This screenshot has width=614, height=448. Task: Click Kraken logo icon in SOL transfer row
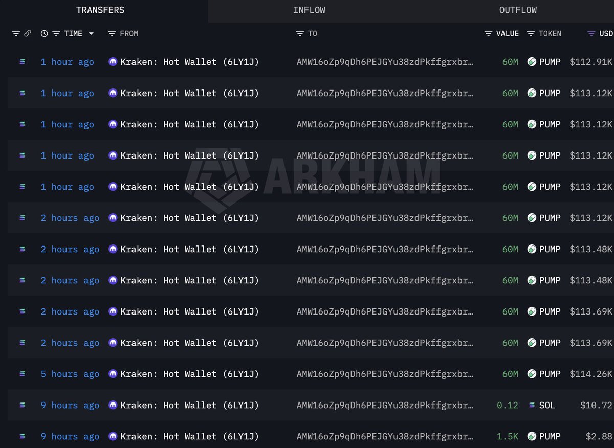(x=113, y=405)
